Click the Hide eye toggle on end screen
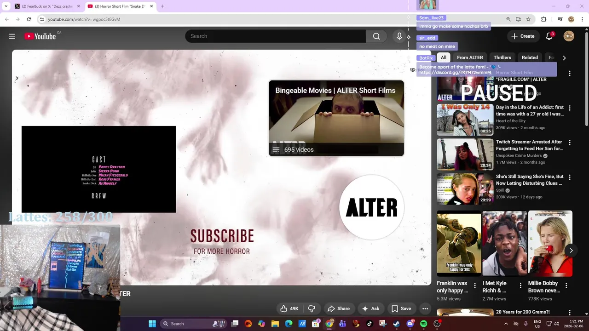 click(413, 70)
